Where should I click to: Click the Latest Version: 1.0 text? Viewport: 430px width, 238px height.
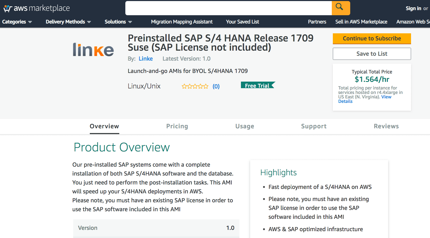(186, 59)
